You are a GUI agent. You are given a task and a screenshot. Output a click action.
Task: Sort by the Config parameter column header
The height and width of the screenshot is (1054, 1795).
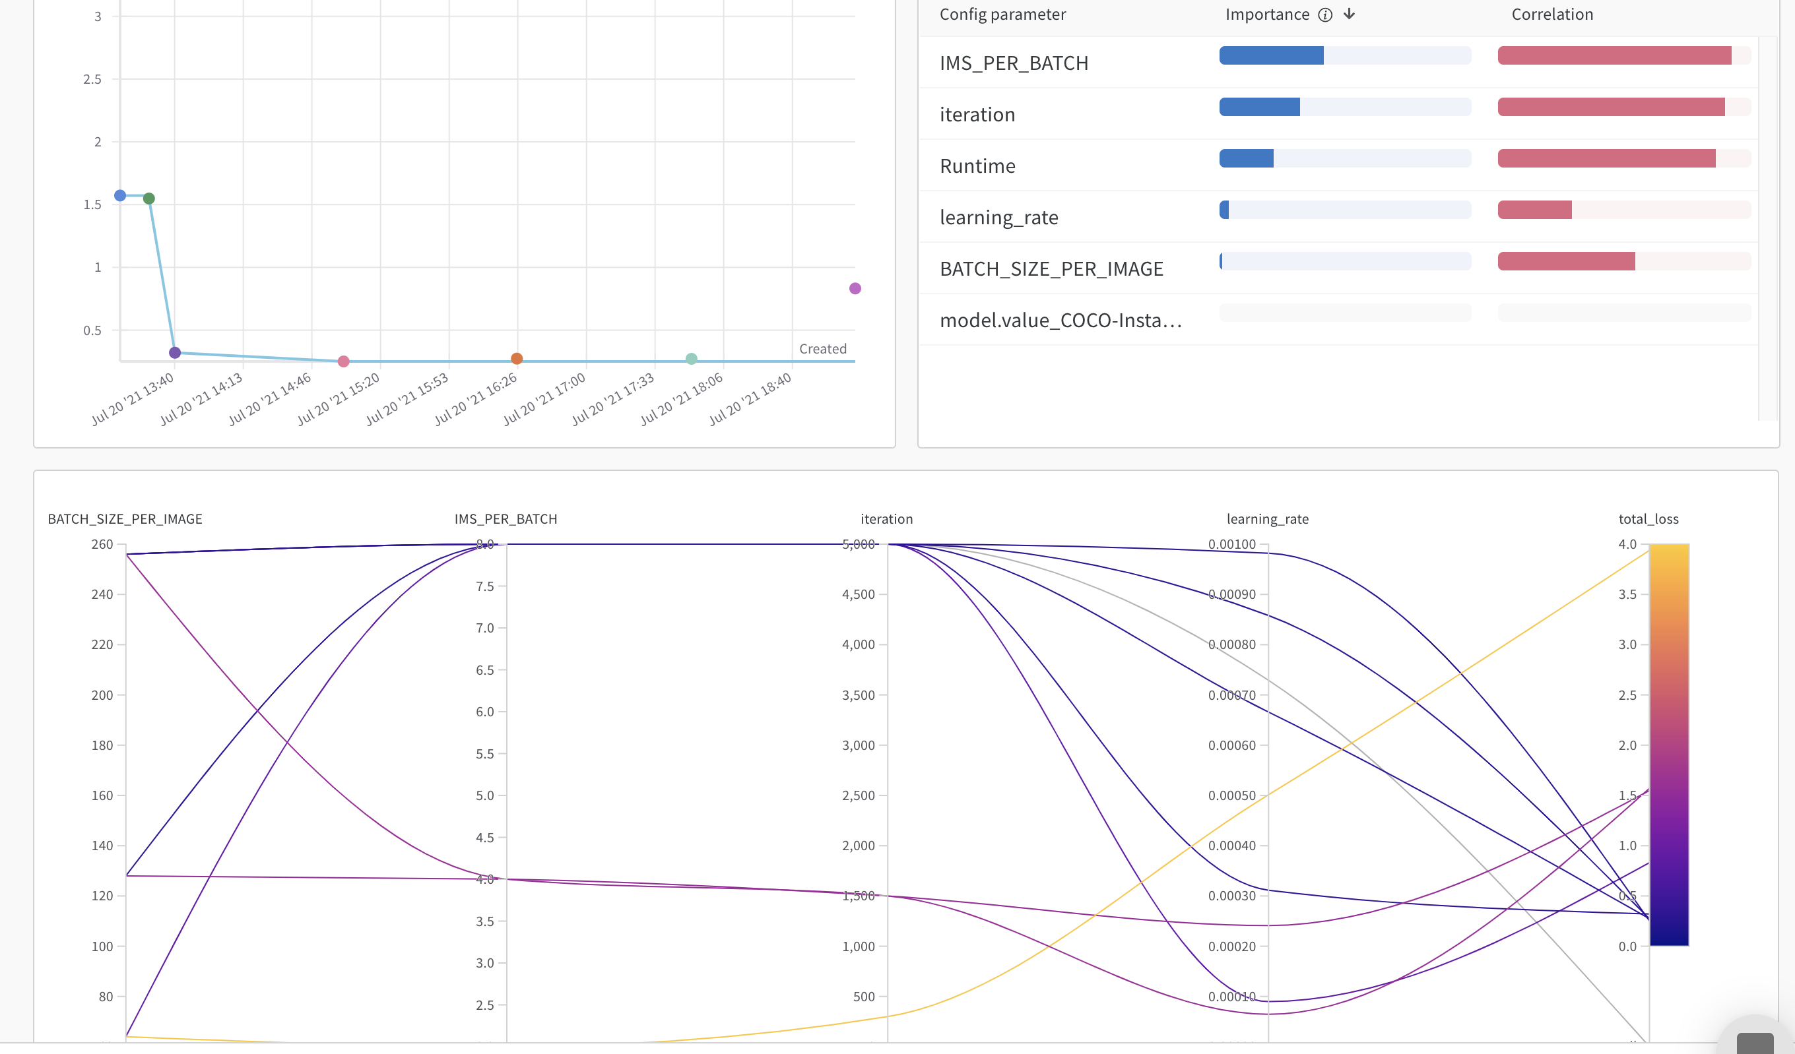1002,15
